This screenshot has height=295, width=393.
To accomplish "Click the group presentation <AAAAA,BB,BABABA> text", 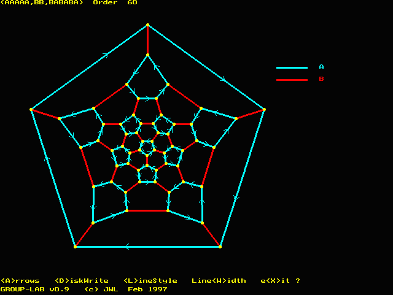I will point(42,2).
